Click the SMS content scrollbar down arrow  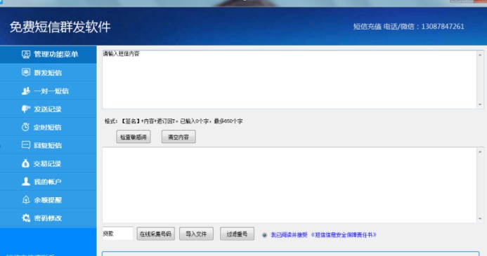[x=480, y=105]
